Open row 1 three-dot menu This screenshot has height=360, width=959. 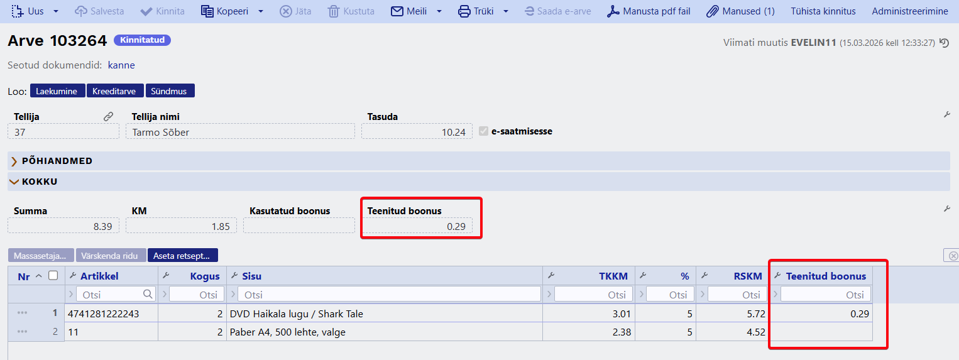pyautogui.click(x=23, y=314)
